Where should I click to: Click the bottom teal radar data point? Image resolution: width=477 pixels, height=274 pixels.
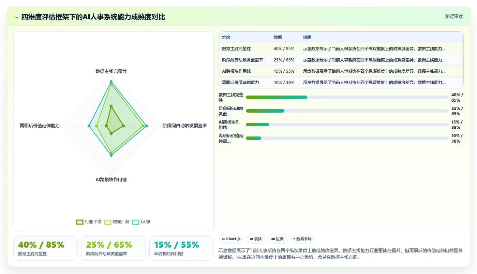[111, 155]
